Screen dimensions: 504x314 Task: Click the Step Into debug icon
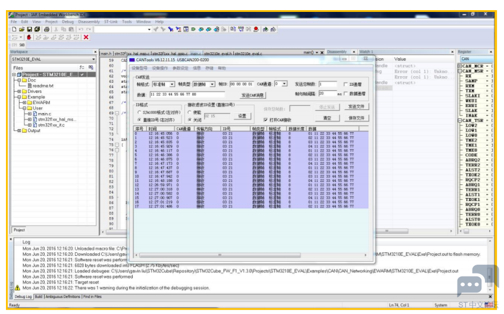pyautogui.click(x=46, y=37)
